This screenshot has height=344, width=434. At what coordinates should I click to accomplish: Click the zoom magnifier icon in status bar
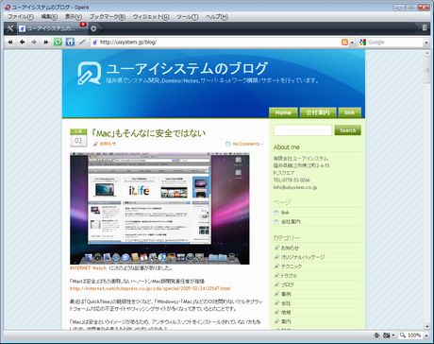pyautogui.click(x=403, y=335)
